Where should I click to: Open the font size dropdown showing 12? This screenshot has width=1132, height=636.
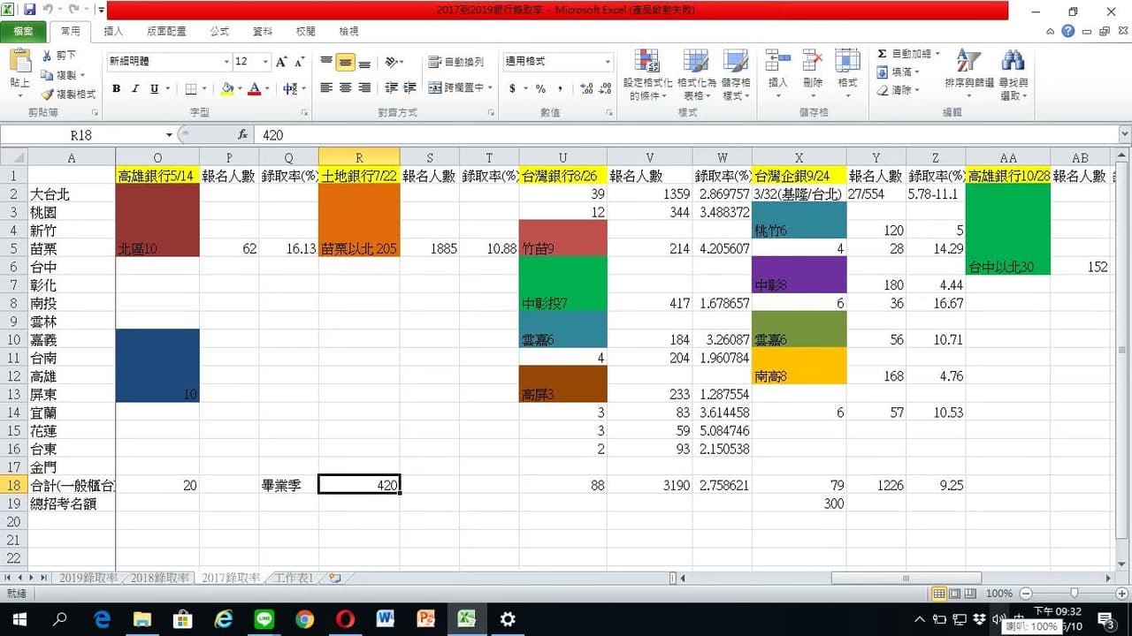265,62
